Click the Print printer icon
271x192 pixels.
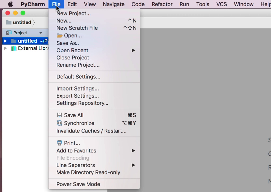coord(59,143)
